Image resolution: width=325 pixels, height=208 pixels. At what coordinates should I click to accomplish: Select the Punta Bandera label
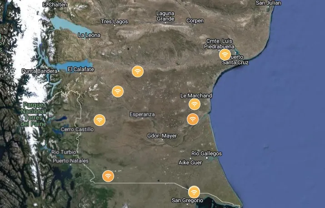tap(38, 71)
